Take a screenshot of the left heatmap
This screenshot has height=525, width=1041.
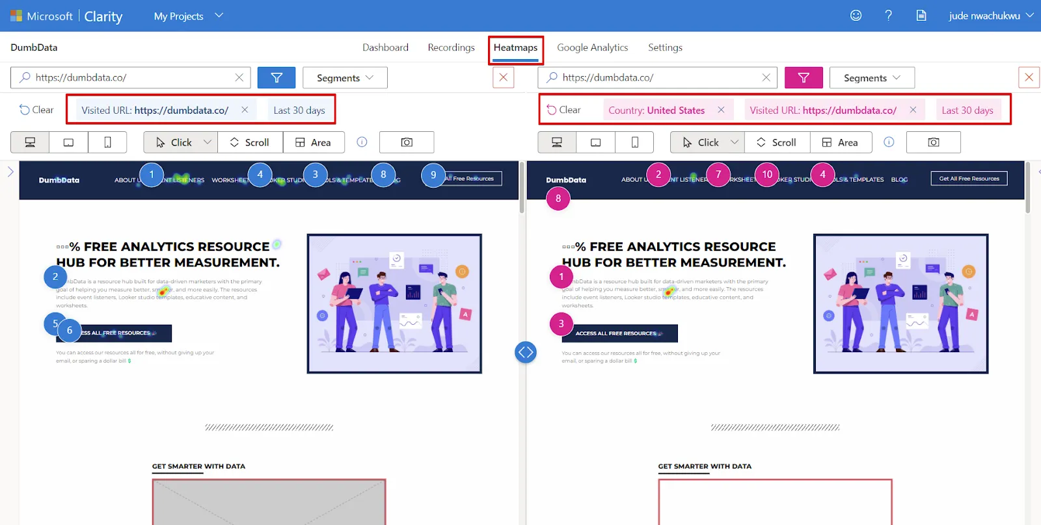tap(407, 142)
